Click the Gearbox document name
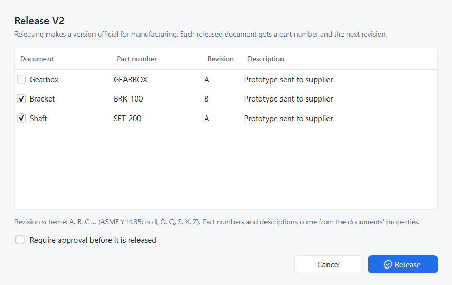452x285 pixels. point(44,80)
